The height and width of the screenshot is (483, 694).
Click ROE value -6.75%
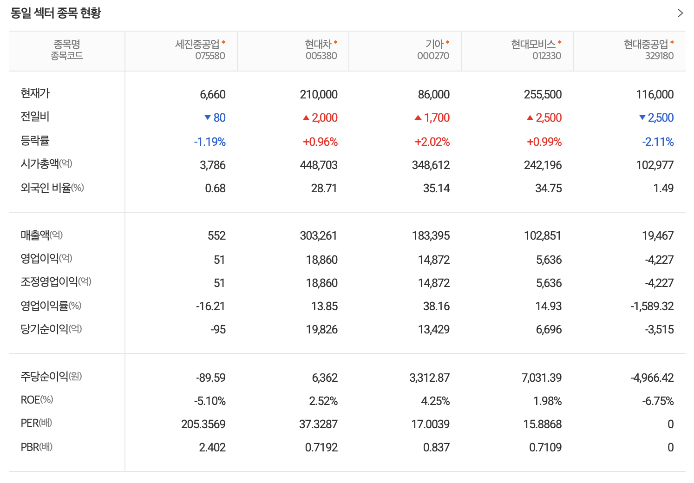[658, 401]
